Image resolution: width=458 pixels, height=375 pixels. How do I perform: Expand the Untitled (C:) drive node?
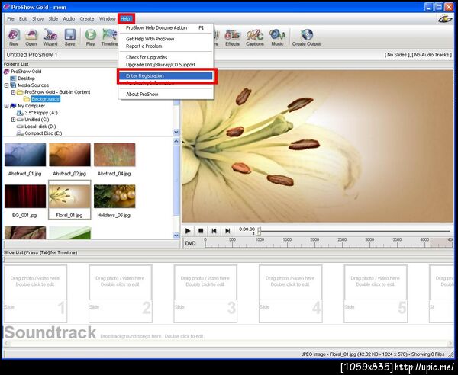[13, 120]
